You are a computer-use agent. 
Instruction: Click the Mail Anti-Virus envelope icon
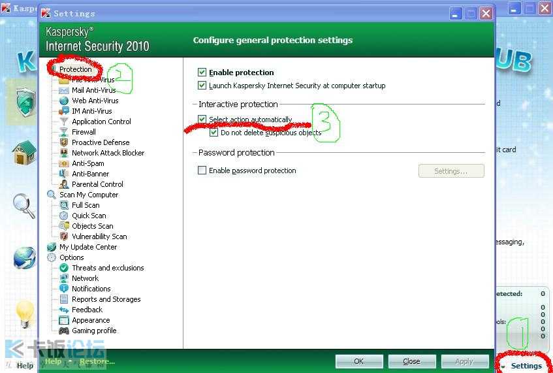tap(64, 90)
